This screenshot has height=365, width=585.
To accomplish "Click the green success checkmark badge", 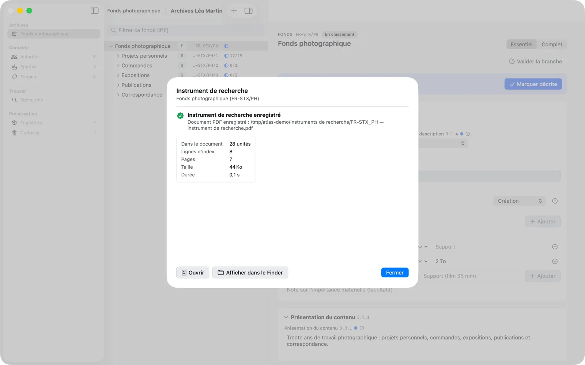I will point(180,116).
